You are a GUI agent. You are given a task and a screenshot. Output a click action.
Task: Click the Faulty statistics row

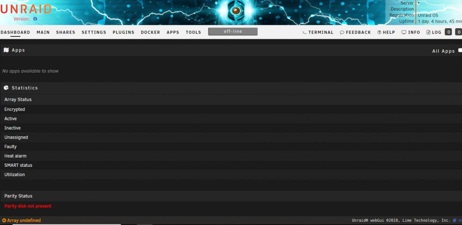tap(231, 146)
